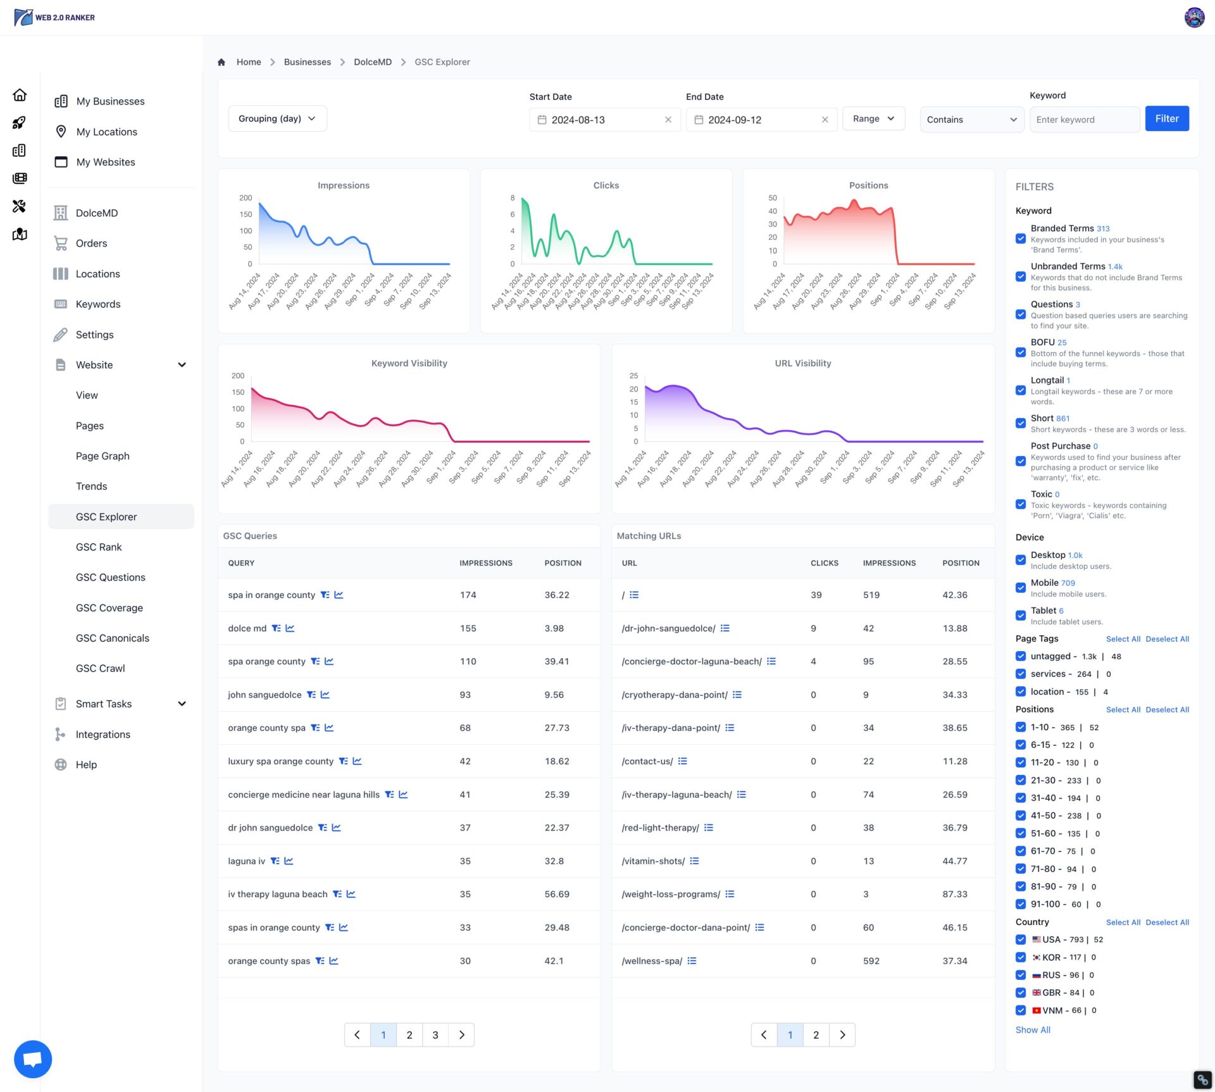Click trend chart icon for 'dolce md'
1215x1092 pixels.
290,628
